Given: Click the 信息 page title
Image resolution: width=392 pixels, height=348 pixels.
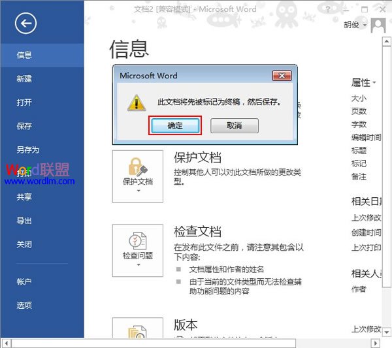Looking at the screenshot, I should 129,50.
